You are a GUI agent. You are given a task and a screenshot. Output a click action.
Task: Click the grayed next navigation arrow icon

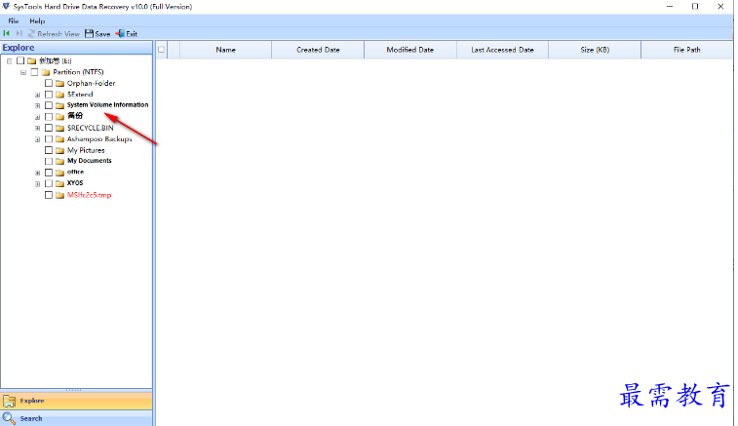(19, 33)
